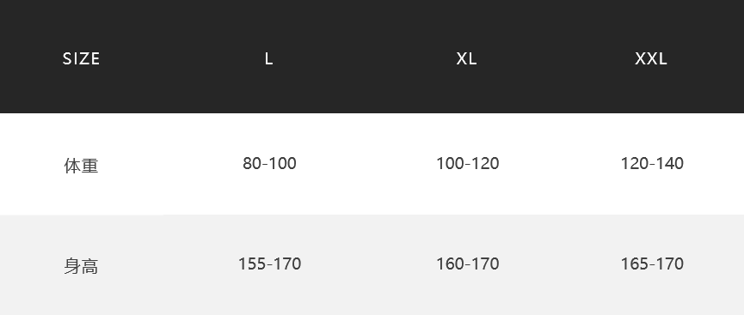Click the letter S in SIZE
Image resolution: width=744 pixels, height=315 pixels.
click(x=67, y=58)
